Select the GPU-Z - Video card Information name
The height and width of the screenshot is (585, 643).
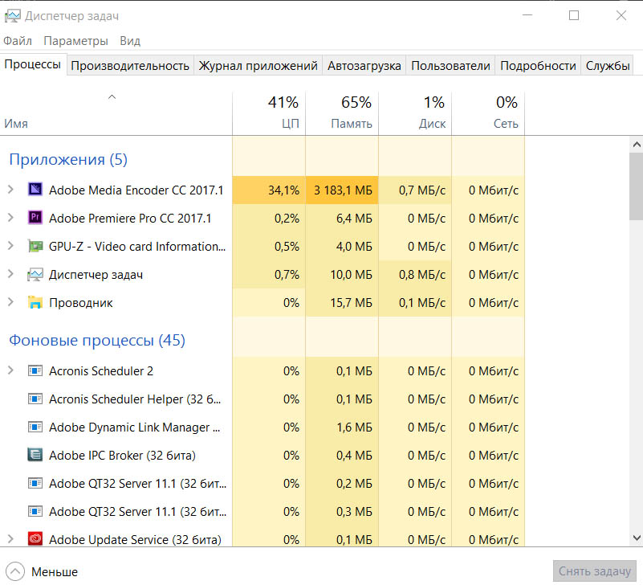click(137, 247)
